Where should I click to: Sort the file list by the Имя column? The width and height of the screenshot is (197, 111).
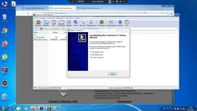click(41, 32)
